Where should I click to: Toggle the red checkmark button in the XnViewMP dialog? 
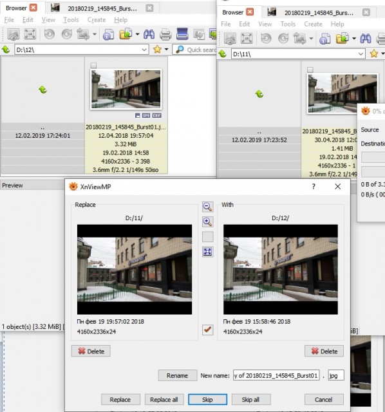tap(207, 330)
